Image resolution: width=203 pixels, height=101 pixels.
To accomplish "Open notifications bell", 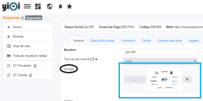I will pyautogui.click(x=60, y=6).
